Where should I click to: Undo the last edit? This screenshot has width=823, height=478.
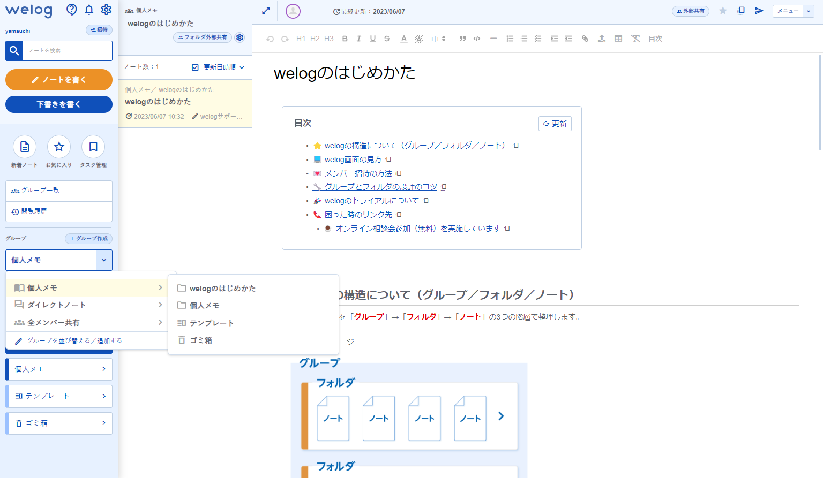click(x=270, y=39)
